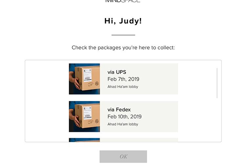Screen dimensions: 246x164
Task: Click Ahad Ha'am lobby under Fedex
Action: pos(123,124)
